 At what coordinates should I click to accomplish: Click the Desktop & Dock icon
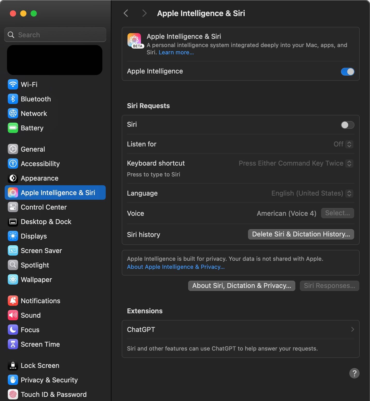click(13, 221)
